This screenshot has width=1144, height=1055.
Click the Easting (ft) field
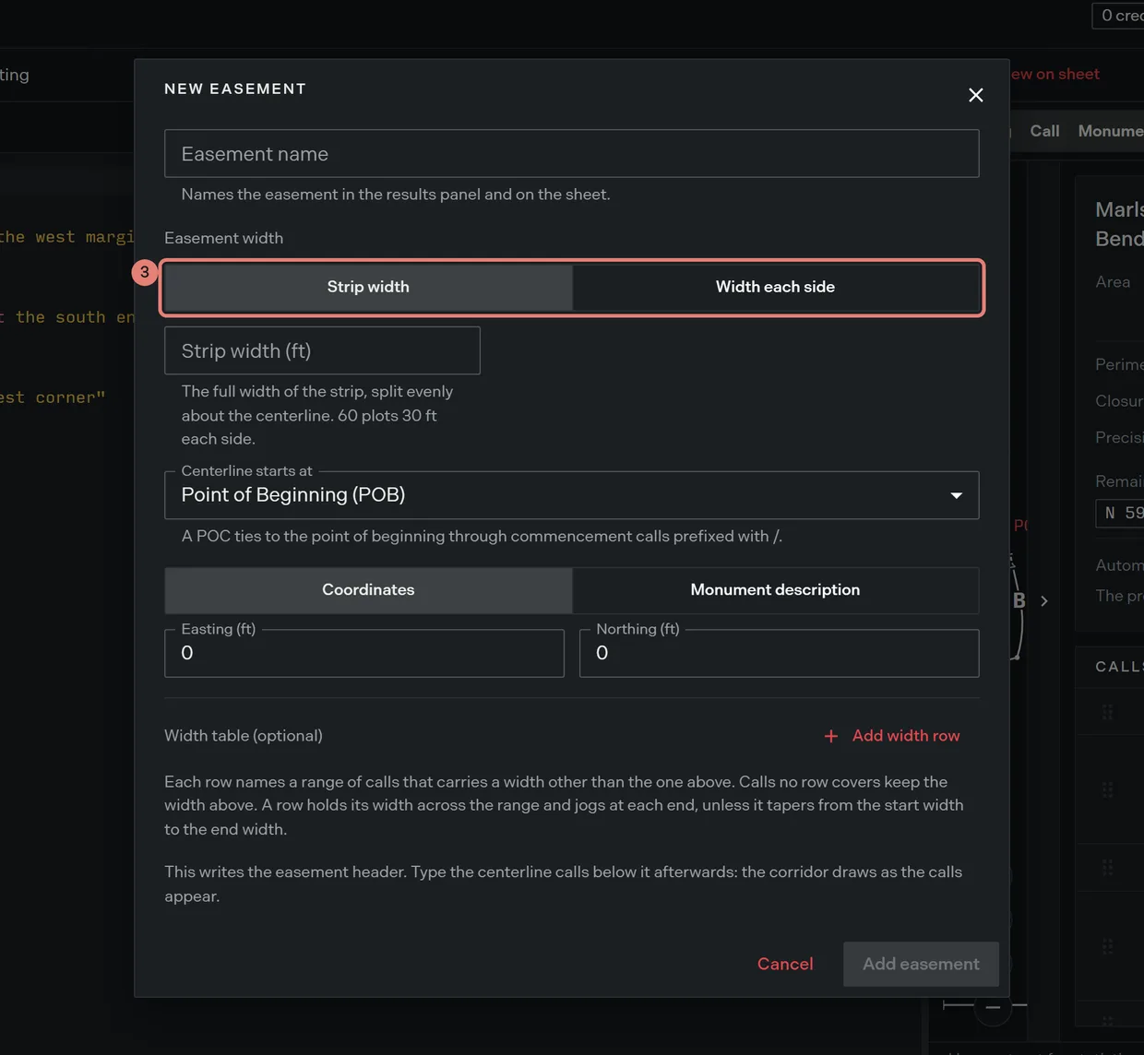click(364, 653)
